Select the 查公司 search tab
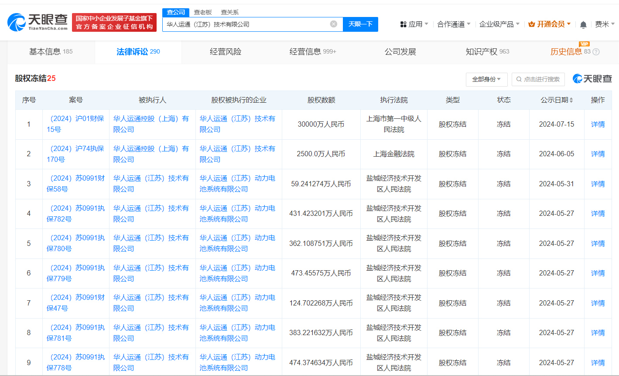The image size is (619, 376). click(x=176, y=12)
